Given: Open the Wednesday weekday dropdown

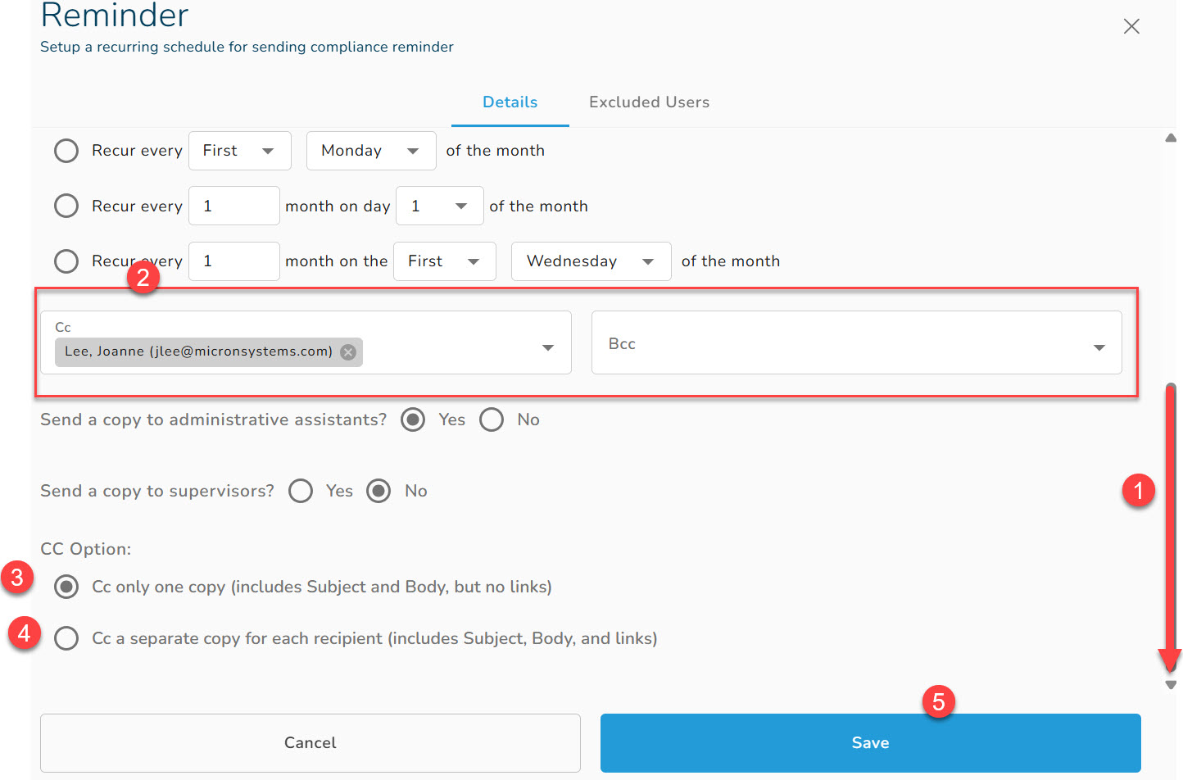Looking at the screenshot, I should (591, 261).
